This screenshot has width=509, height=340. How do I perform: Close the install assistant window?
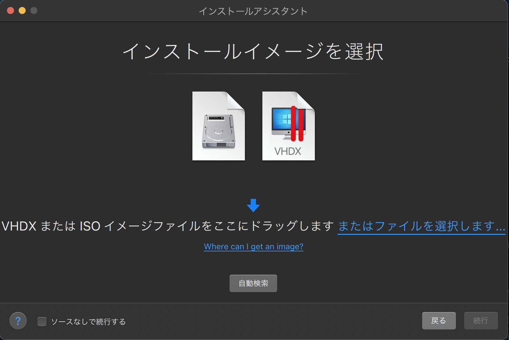(10, 10)
